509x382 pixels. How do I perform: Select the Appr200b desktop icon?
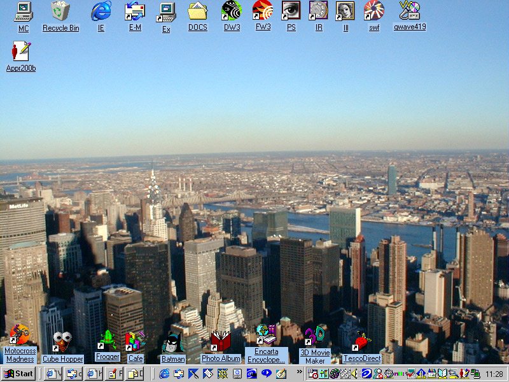[x=20, y=52]
